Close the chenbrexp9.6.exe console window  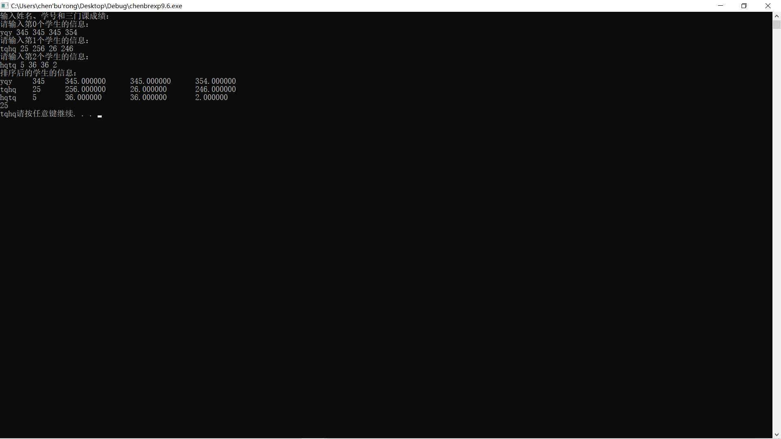click(768, 6)
